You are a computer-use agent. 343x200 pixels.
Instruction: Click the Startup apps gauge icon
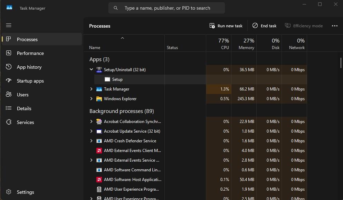9,80
